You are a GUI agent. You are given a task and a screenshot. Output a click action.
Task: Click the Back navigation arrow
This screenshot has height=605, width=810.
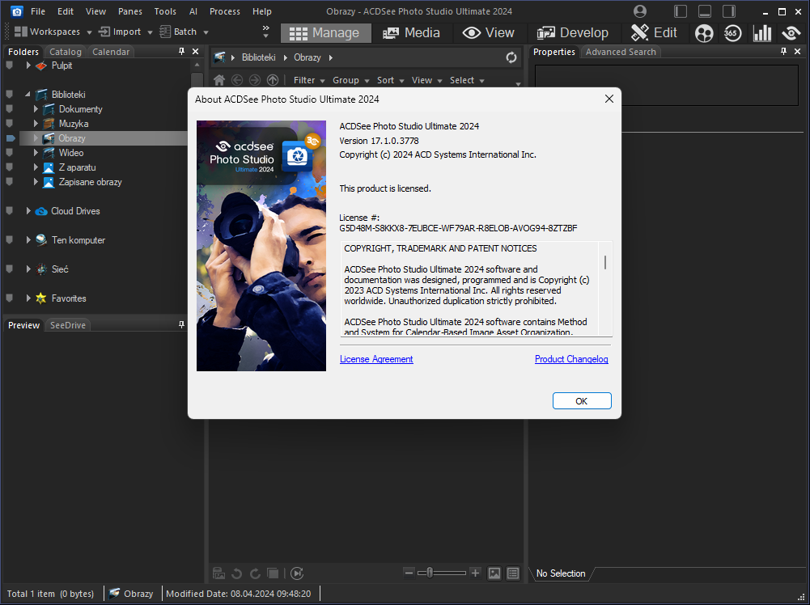[237, 80]
